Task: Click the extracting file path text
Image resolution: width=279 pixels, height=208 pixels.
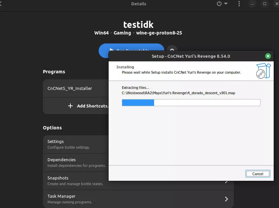Action: coord(178,93)
